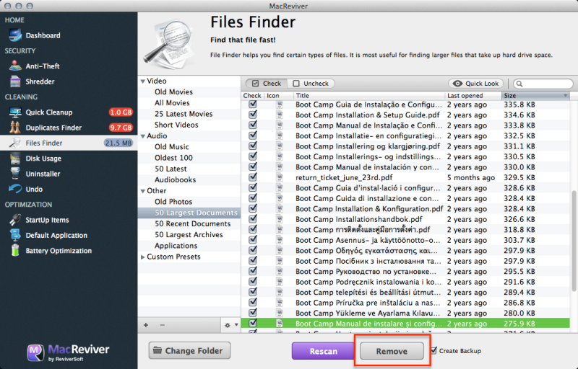Viewport: 578px width, 369px height.
Task: Select the Old Music preset
Action: pos(172,146)
